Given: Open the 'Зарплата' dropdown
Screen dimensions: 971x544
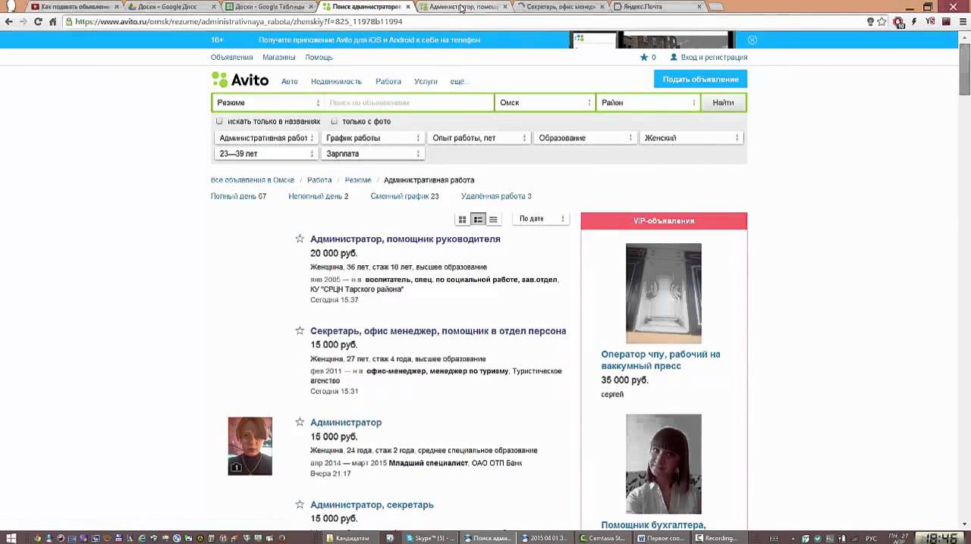Looking at the screenshot, I should click(372, 154).
